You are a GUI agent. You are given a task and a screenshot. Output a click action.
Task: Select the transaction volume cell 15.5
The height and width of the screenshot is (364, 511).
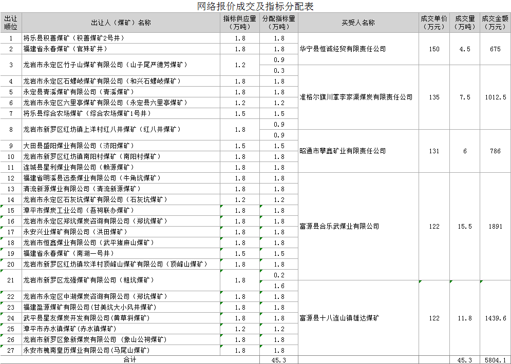(x=465, y=227)
